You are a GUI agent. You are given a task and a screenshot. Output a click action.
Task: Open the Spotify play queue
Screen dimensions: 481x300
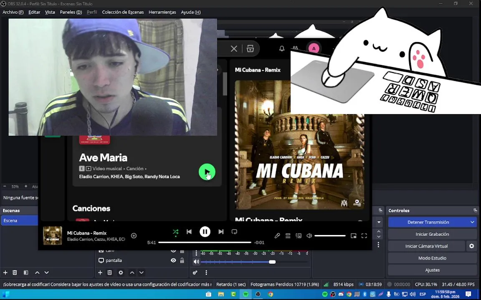[288, 236]
